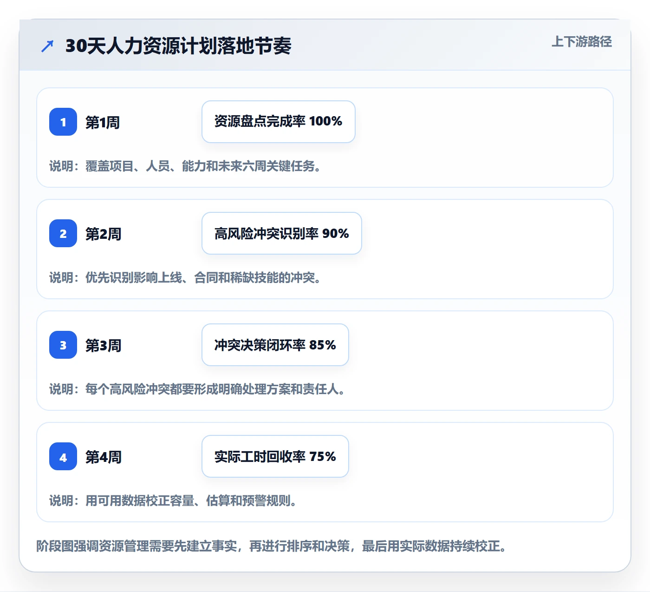Click the description starting with 说明：优先识别
The height and width of the screenshot is (592, 650).
click(x=185, y=278)
